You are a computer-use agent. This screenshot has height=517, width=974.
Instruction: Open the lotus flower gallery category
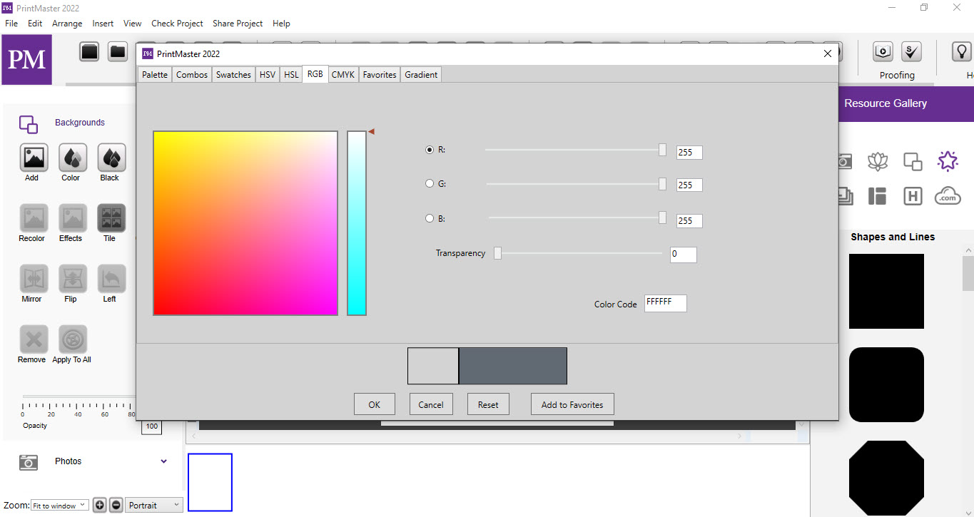(878, 161)
